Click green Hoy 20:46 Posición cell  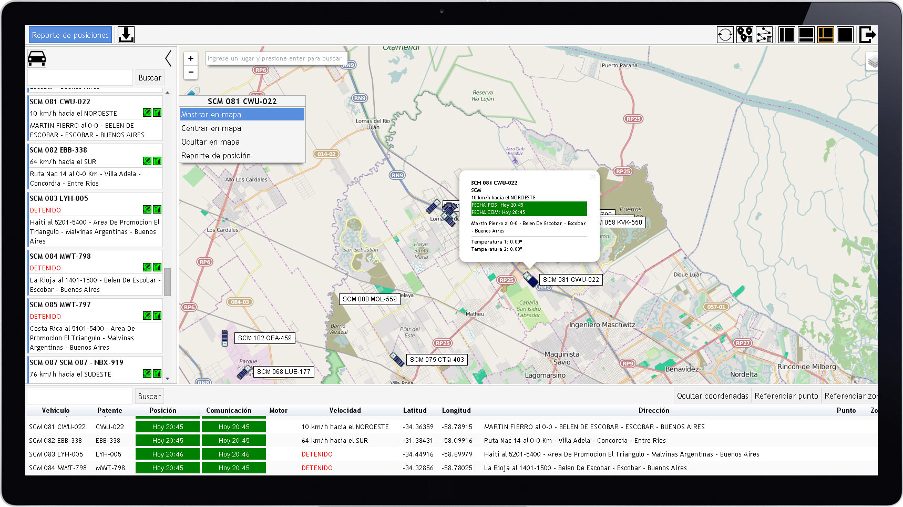click(168, 454)
